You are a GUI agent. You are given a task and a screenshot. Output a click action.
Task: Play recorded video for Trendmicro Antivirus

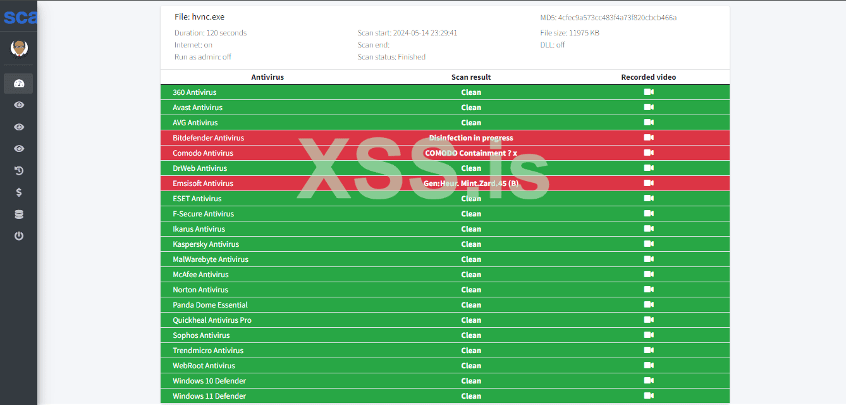(649, 350)
